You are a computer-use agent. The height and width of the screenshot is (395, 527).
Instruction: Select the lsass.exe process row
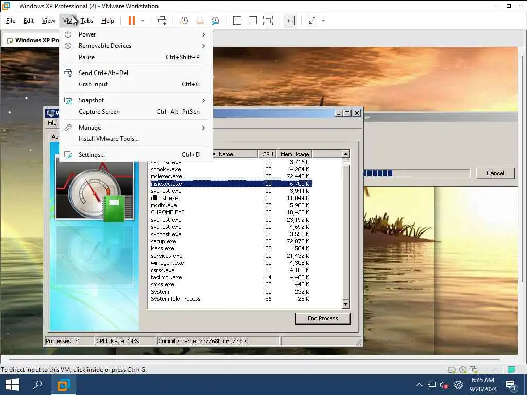[231, 248]
